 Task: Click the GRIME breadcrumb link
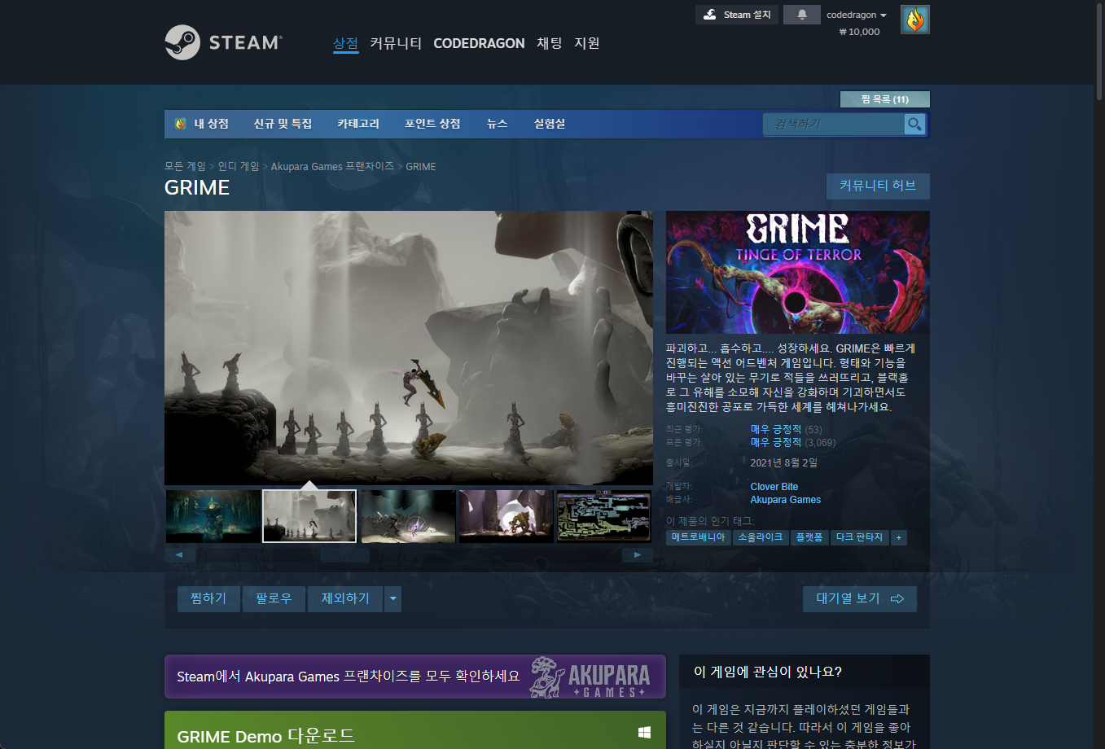tap(421, 166)
